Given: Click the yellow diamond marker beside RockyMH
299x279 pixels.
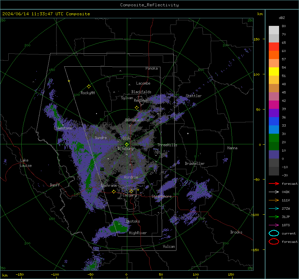Looking at the screenshot, I should click(89, 87).
